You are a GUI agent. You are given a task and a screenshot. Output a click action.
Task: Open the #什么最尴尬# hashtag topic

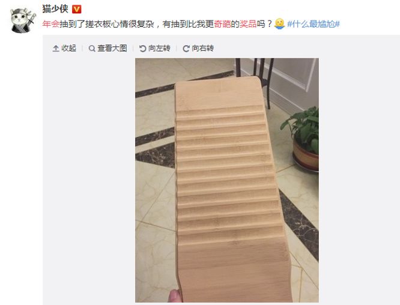coord(314,24)
